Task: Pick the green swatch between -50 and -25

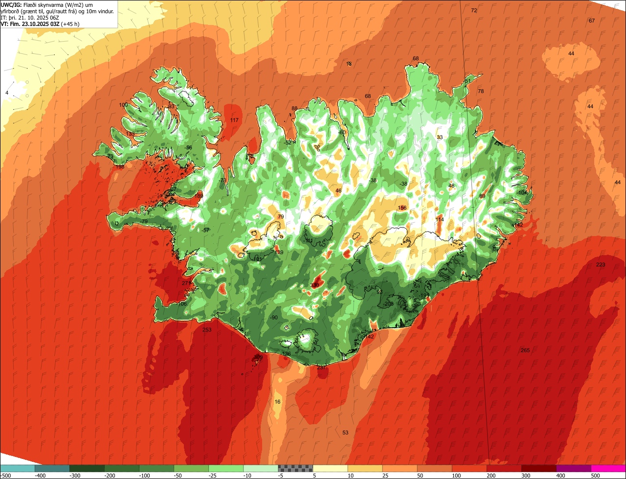Action: pos(191,468)
